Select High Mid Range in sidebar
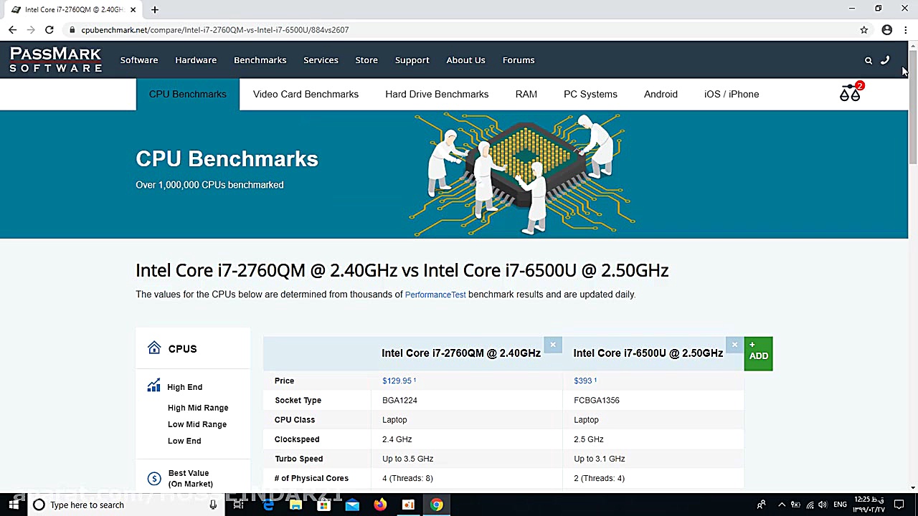The width and height of the screenshot is (918, 516). (x=198, y=408)
